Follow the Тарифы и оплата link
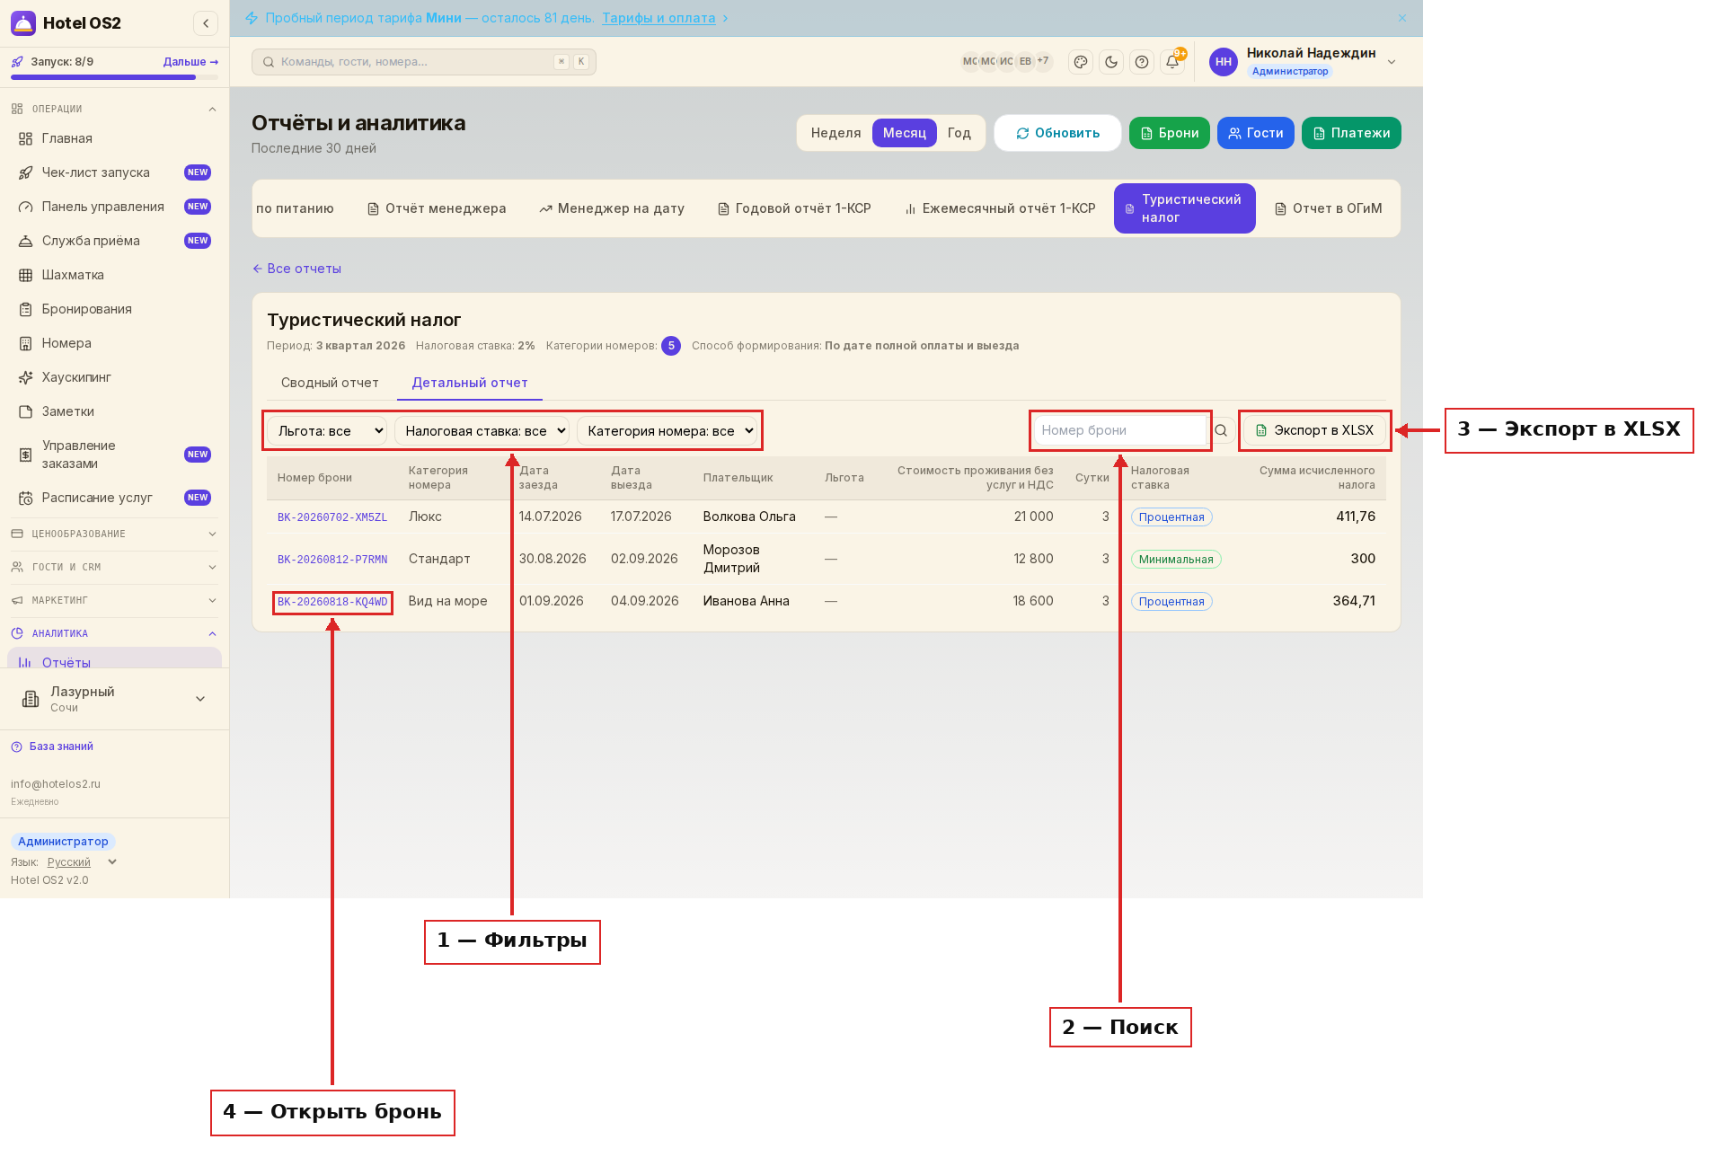The image size is (1715, 1157). pyautogui.click(x=659, y=18)
